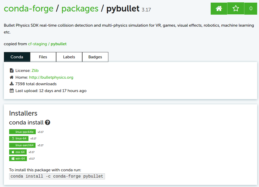259x187 pixels.
Task: Open the conda-forge channel link
Action: 29,8
